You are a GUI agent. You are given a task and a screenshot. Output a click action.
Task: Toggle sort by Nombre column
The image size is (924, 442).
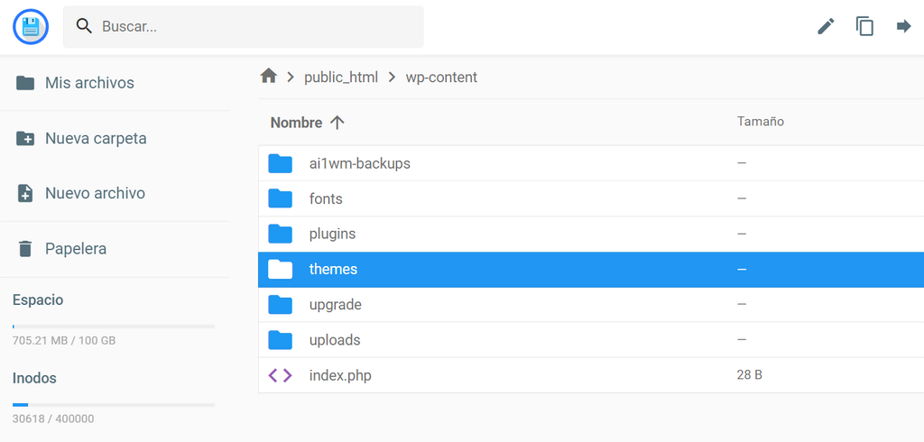click(x=296, y=123)
